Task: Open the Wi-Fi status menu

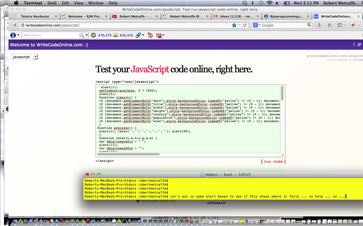Action: click(269, 3)
